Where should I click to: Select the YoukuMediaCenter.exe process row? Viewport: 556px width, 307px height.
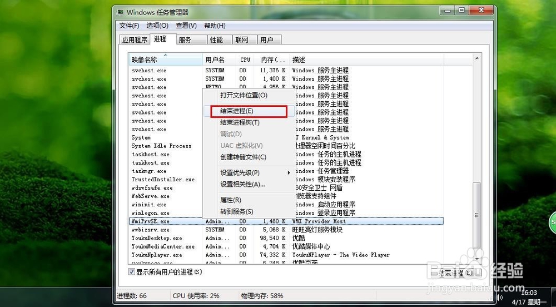pos(286,246)
